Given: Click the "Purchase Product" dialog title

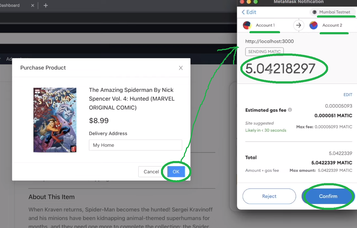Looking at the screenshot, I should (43, 68).
